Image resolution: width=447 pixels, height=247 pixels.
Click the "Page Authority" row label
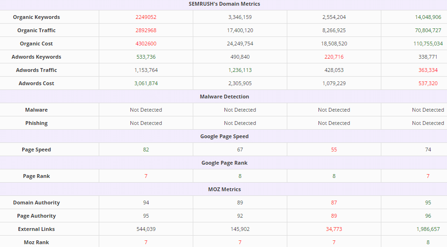pos(36,216)
